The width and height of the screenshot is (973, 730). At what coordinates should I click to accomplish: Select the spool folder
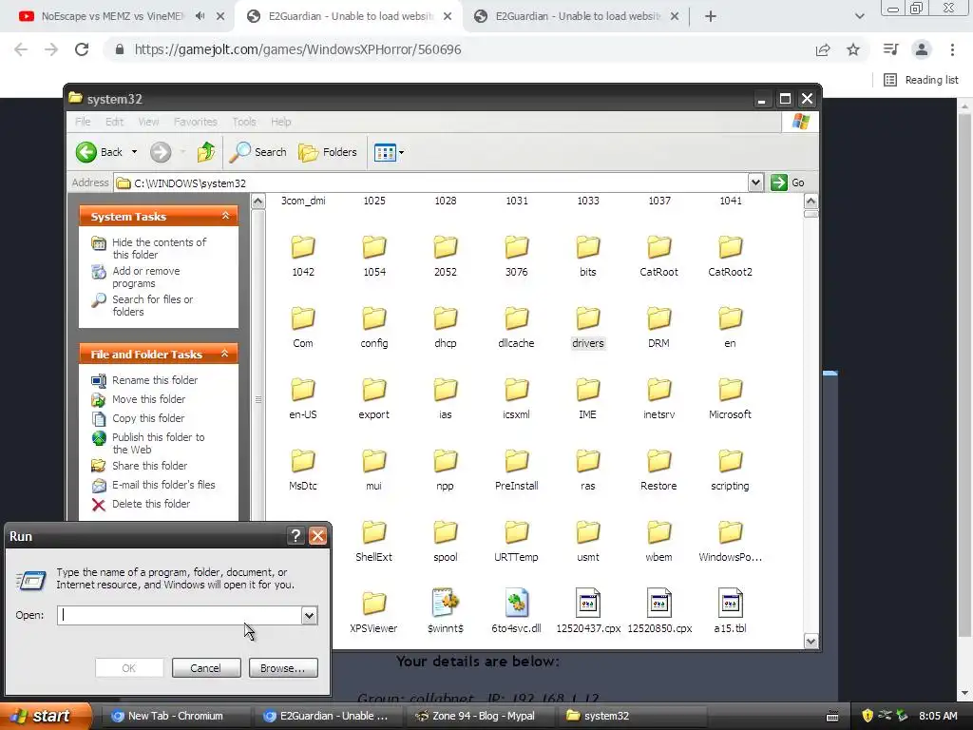(x=446, y=542)
